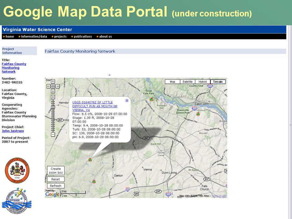Click the Oakton label on map

tap(118, 176)
